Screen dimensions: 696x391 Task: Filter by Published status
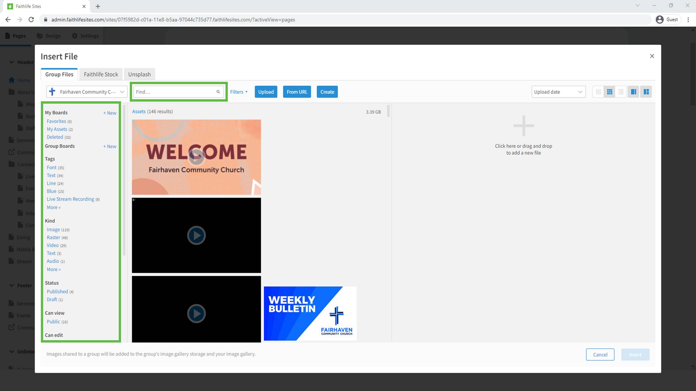point(57,291)
